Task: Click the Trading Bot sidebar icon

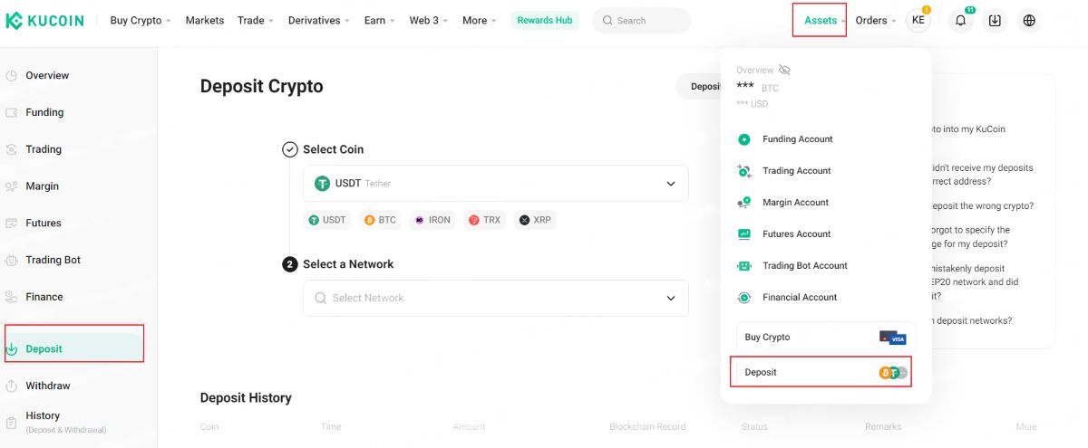Action: coord(12,261)
